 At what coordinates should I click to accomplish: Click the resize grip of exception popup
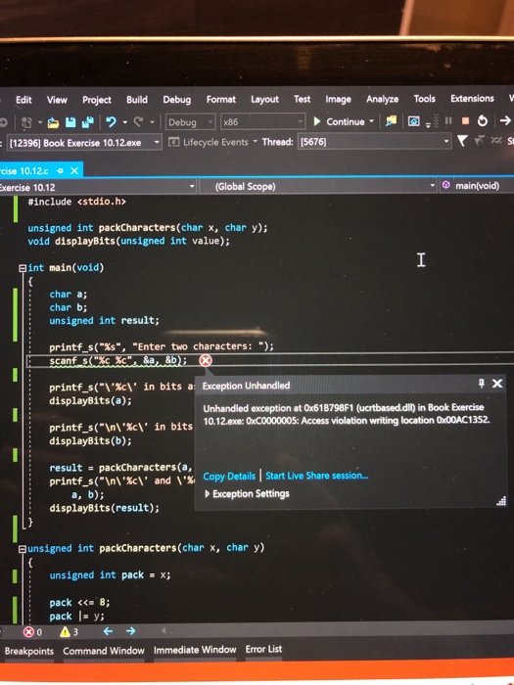coord(501,501)
